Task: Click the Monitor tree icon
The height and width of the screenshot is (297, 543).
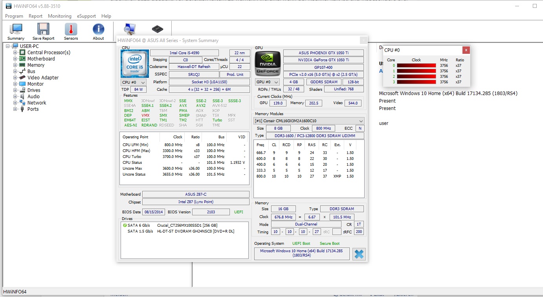Action: (23, 84)
